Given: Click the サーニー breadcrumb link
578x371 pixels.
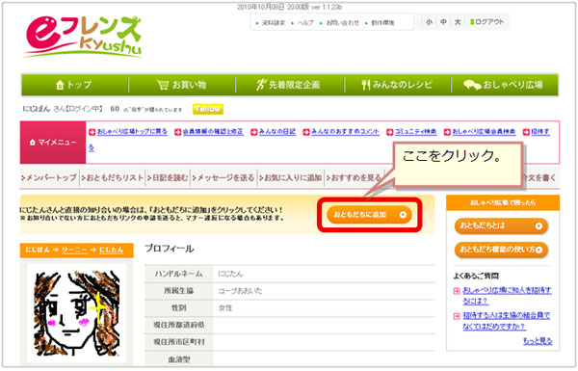Looking at the screenshot, I should (74, 250).
